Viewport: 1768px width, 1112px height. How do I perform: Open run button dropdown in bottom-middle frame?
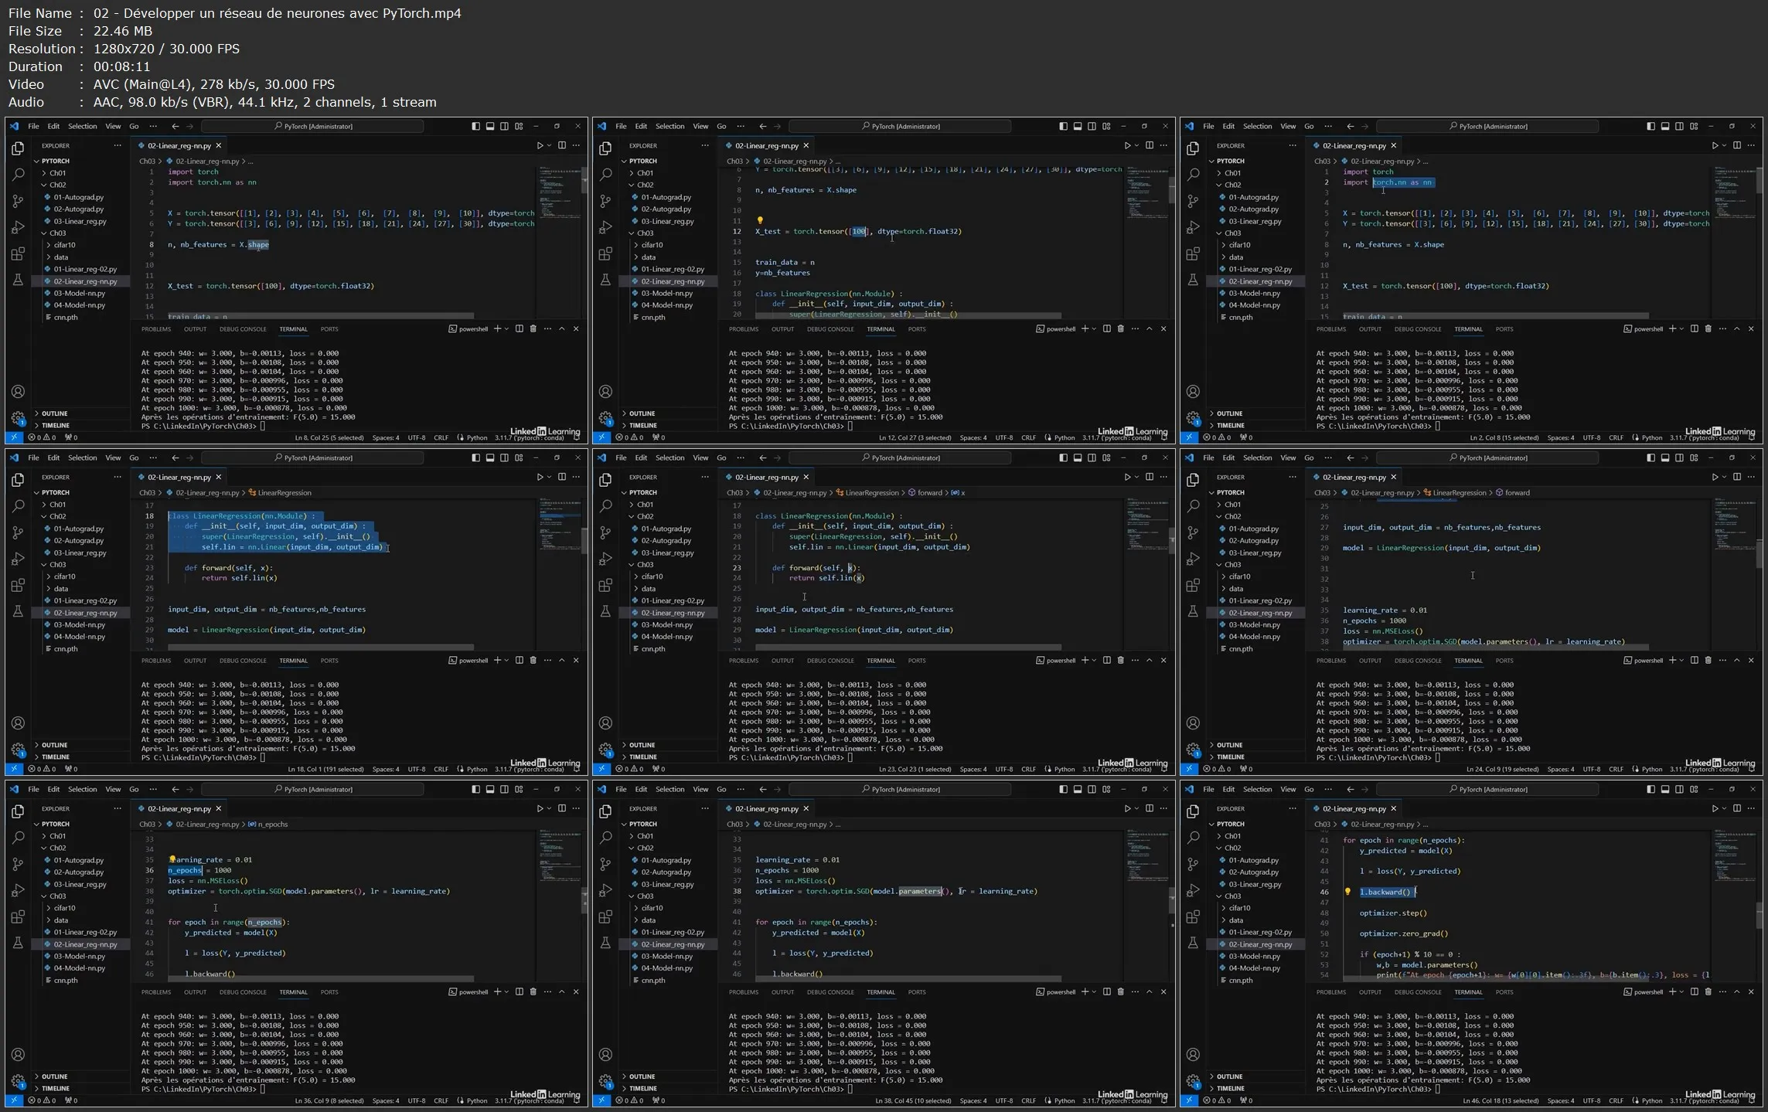[x=1137, y=808]
